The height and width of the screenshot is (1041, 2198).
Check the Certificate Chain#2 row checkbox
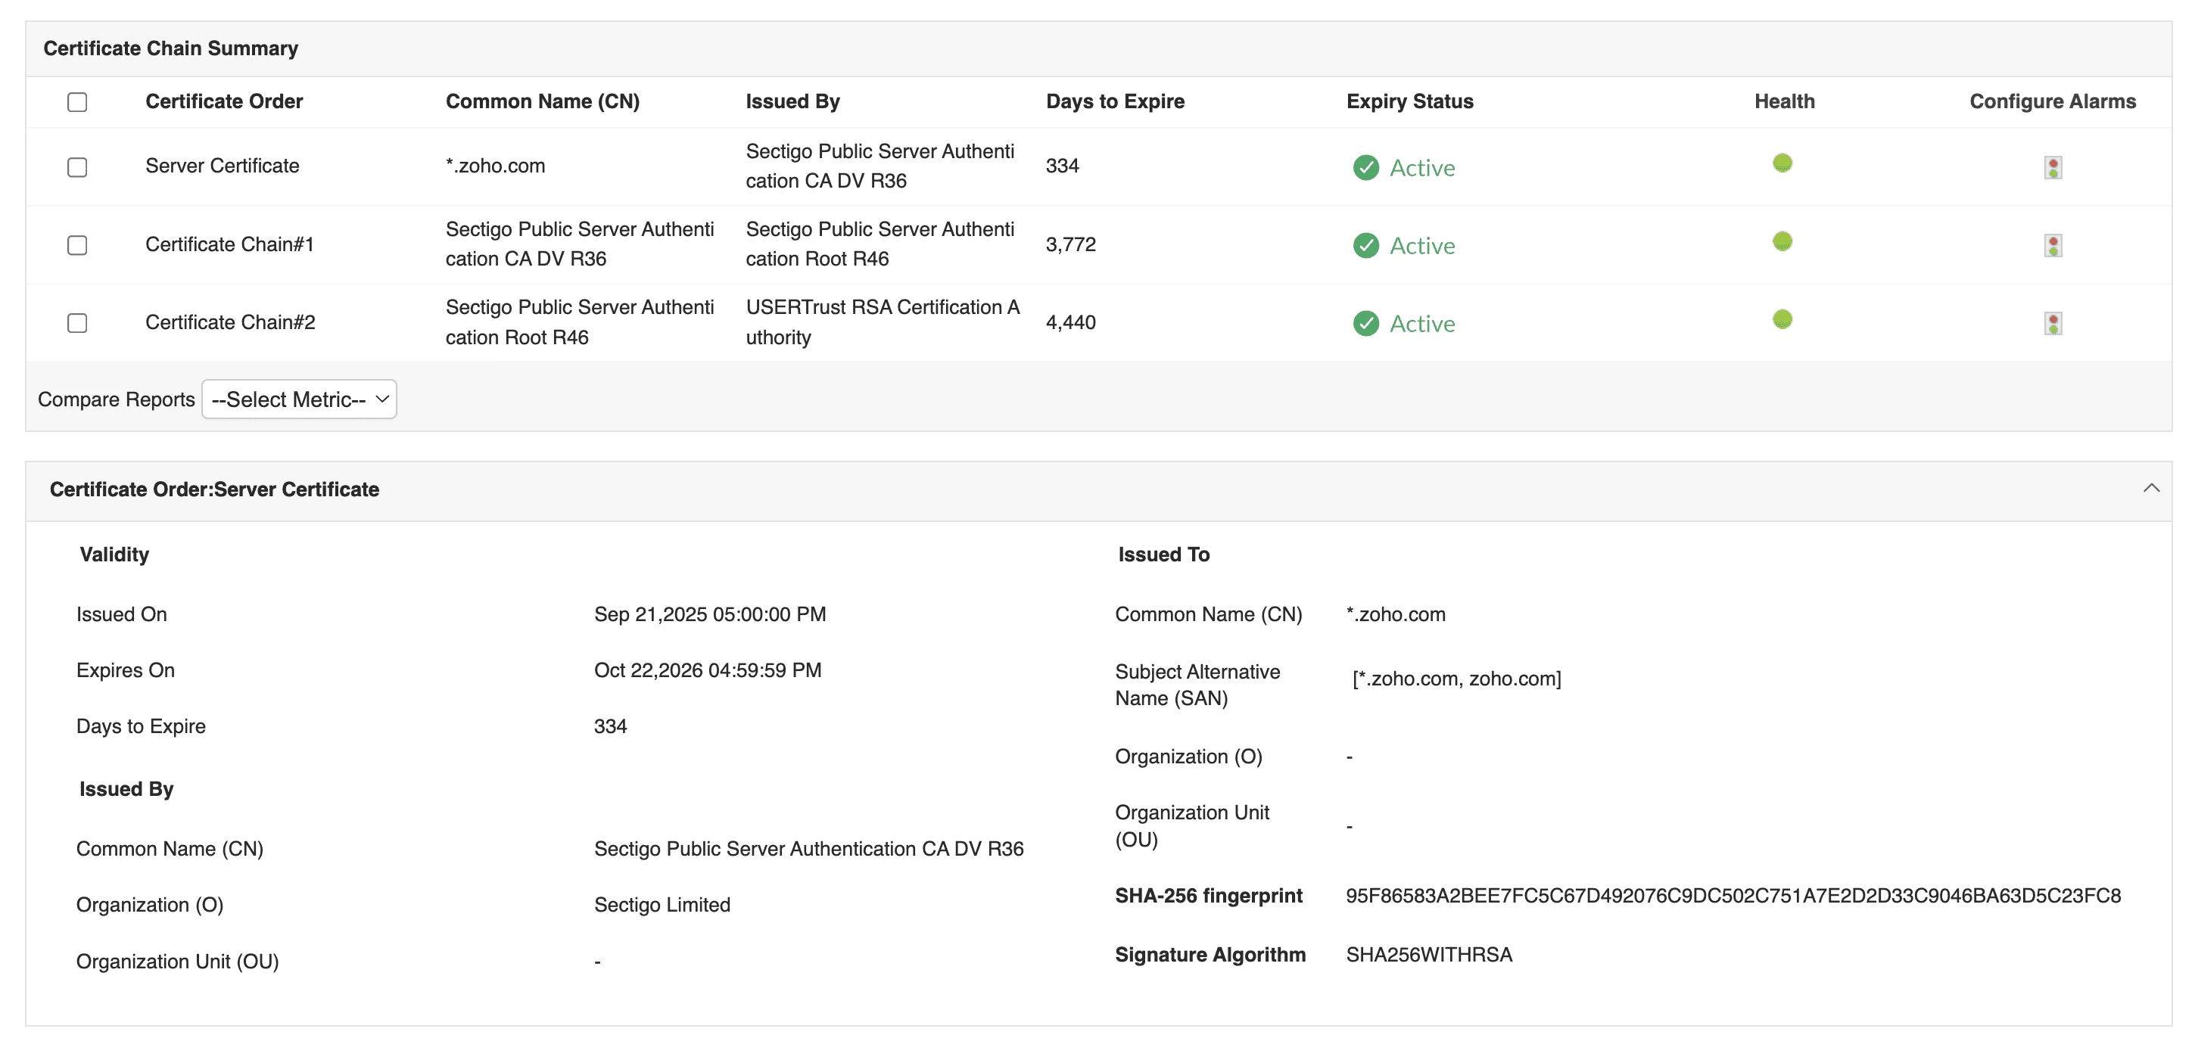pos(76,323)
